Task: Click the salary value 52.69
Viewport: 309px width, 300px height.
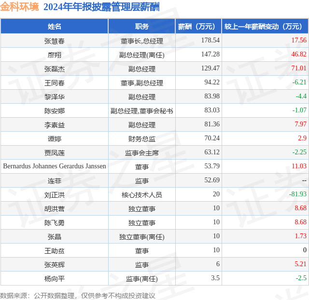Action: pos(212,180)
